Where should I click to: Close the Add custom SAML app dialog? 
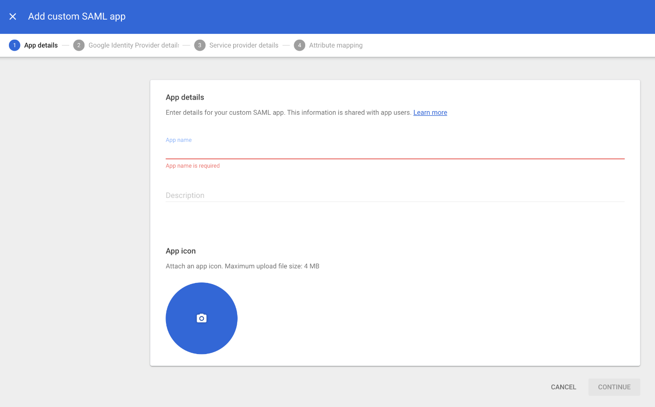(13, 16)
